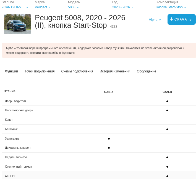
Task: Go to the Обсуждение tab
Action: click(x=147, y=71)
